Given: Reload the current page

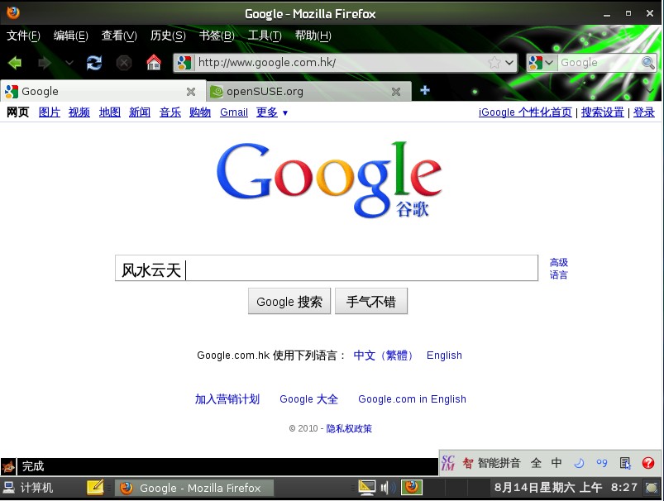Looking at the screenshot, I should coord(94,63).
